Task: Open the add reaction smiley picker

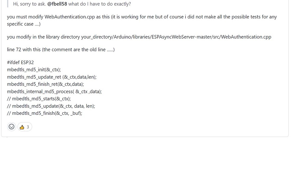Action: pyautogui.click(x=11, y=127)
